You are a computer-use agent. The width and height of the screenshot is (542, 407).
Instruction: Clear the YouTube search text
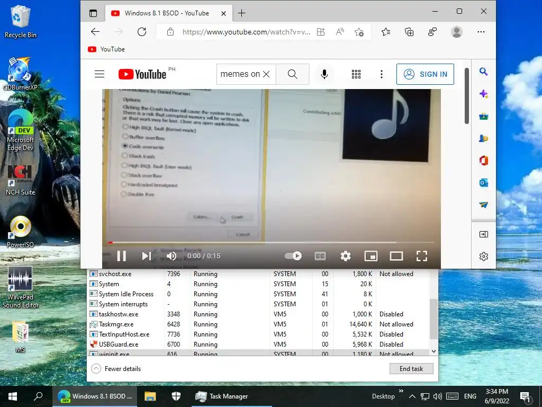click(x=266, y=74)
